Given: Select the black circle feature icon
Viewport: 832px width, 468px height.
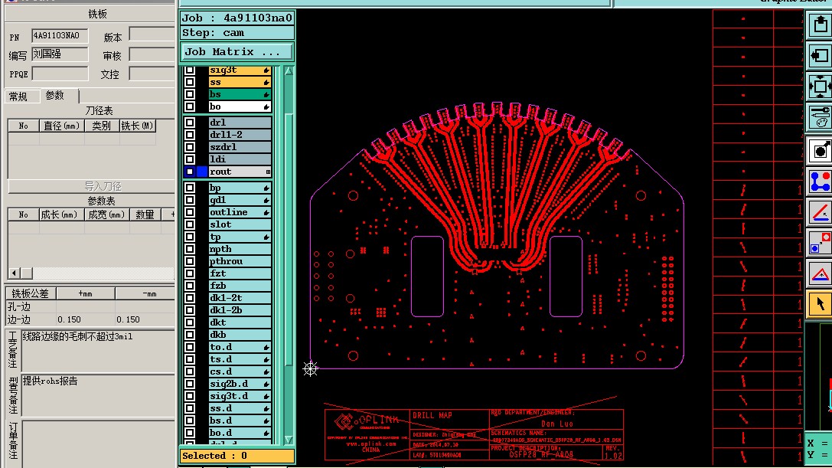Looking at the screenshot, I should (x=820, y=151).
